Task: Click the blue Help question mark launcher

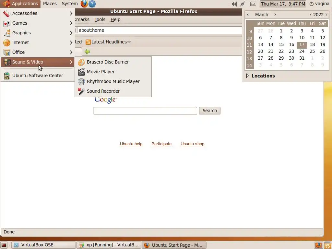Action: (92, 4)
